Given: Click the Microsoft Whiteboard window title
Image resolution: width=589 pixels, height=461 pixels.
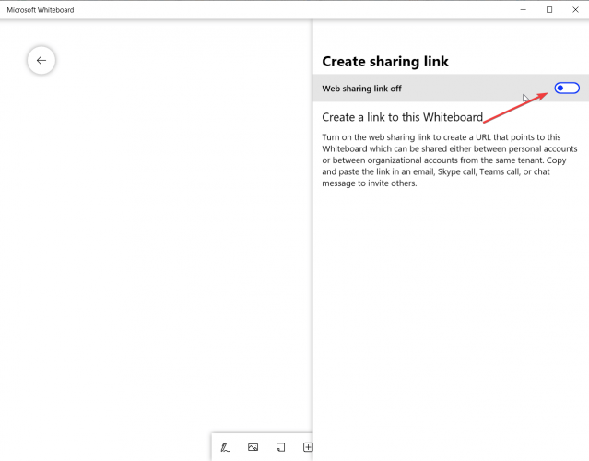Looking at the screenshot, I should pos(41,10).
